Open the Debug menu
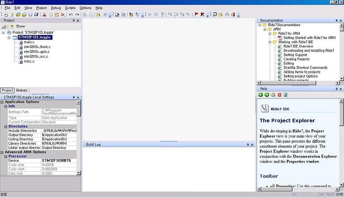The image size is (344, 198). [56, 8]
